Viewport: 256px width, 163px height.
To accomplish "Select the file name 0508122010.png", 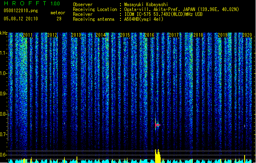I will (x=21, y=11).
